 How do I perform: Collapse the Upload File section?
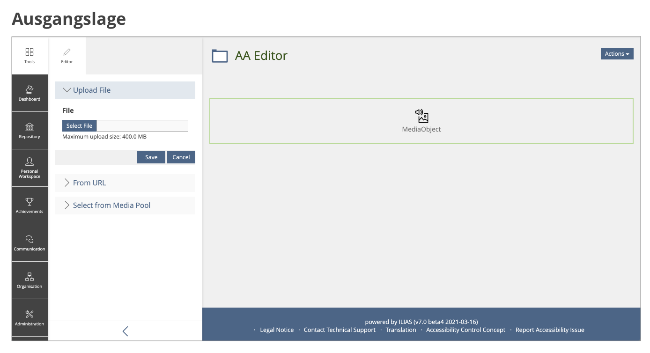tap(125, 90)
